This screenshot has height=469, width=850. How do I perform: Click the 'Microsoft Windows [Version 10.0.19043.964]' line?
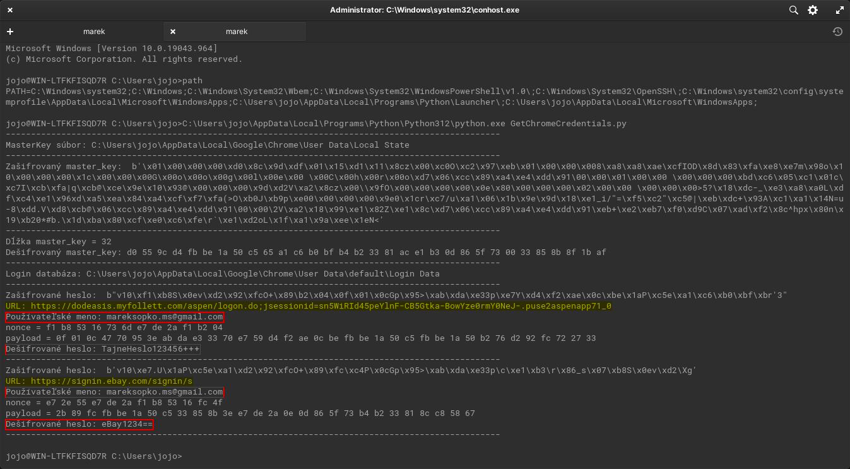point(111,49)
